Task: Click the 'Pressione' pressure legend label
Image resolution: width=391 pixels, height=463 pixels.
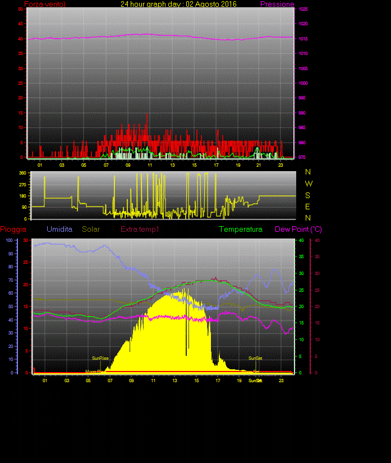Action: (x=277, y=4)
